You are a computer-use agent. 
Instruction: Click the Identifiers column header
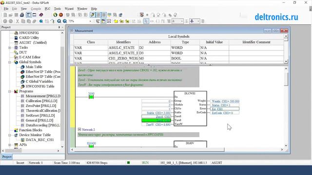tap(123, 42)
